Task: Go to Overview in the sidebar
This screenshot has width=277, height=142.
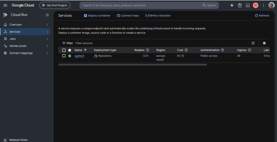Action: (x=15, y=25)
